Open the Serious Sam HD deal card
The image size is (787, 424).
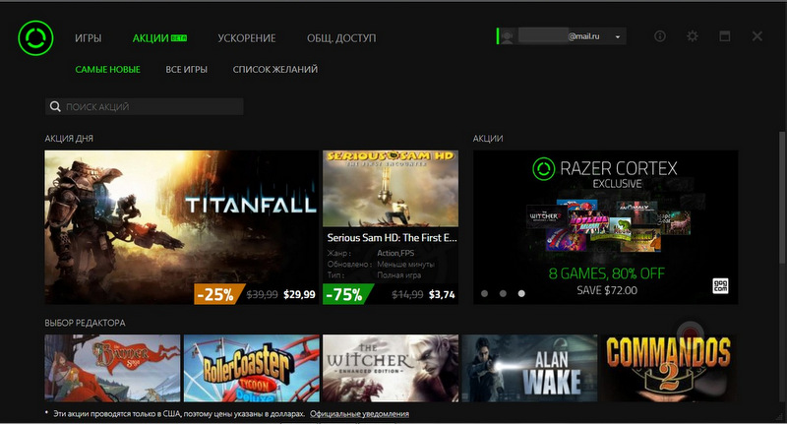(x=391, y=227)
